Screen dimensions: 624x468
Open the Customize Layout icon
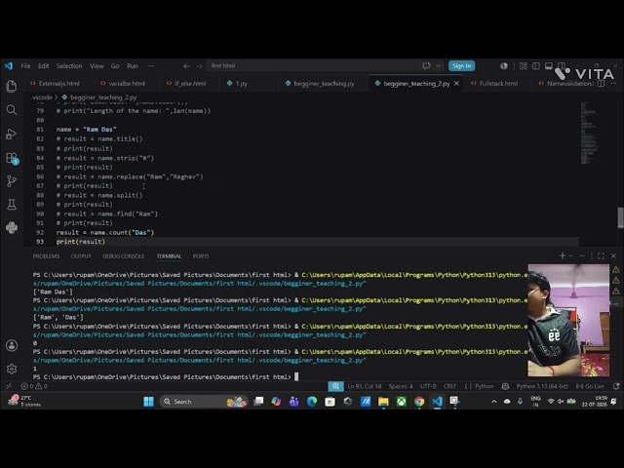click(524, 66)
